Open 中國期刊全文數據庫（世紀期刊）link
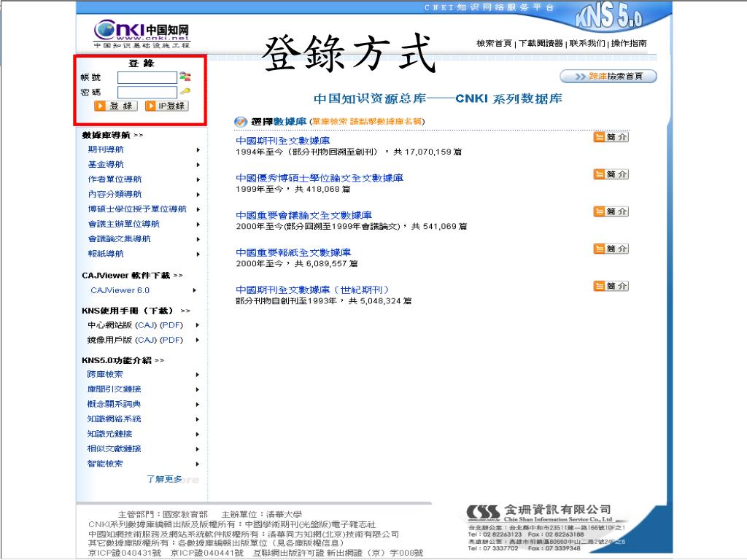 tap(312, 289)
